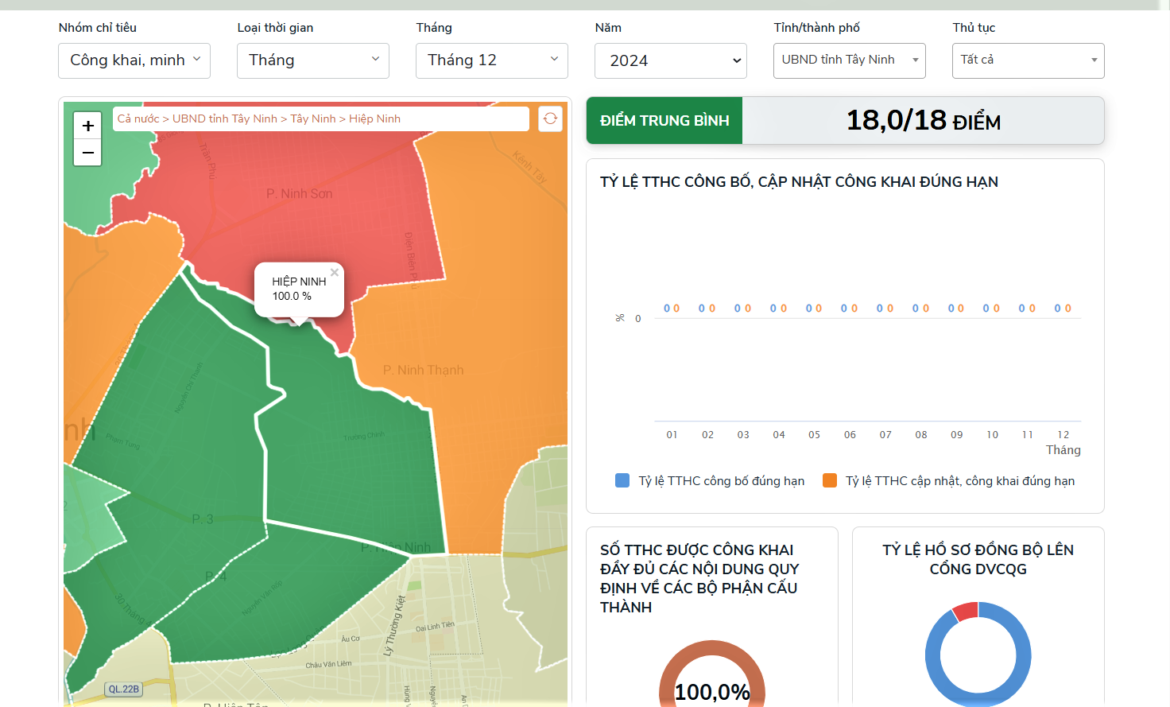Toggle blue legend Tỷ lệ TTHC công bố đúng hạn
Viewport: 1170px width, 707px height.
[710, 480]
